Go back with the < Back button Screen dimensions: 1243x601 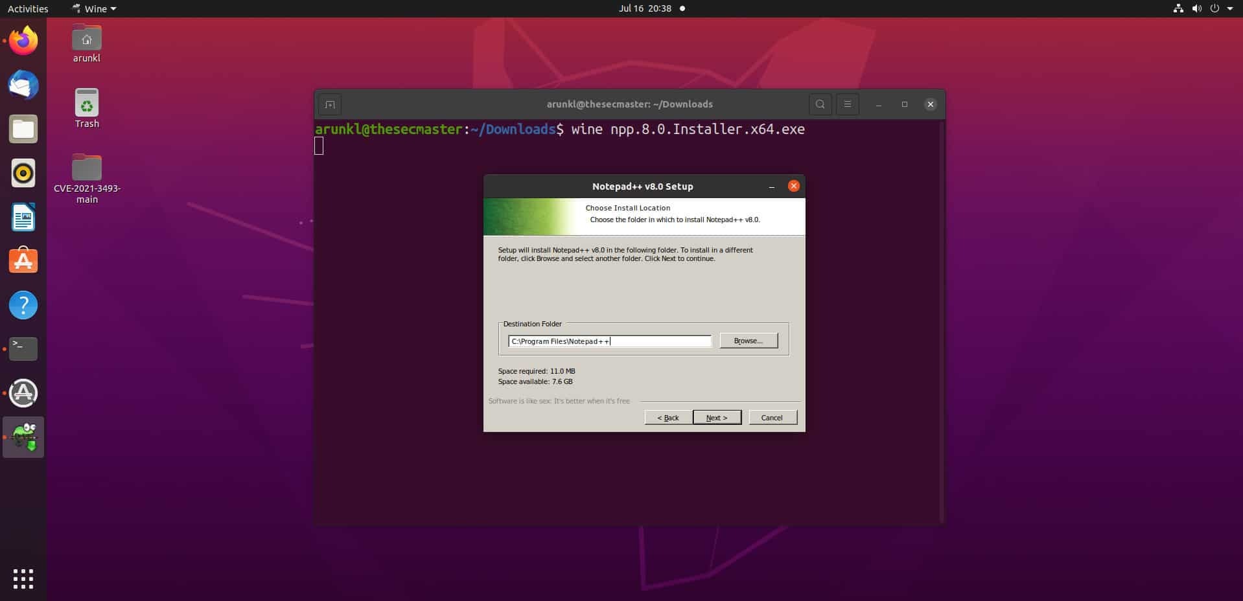click(668, 418)
